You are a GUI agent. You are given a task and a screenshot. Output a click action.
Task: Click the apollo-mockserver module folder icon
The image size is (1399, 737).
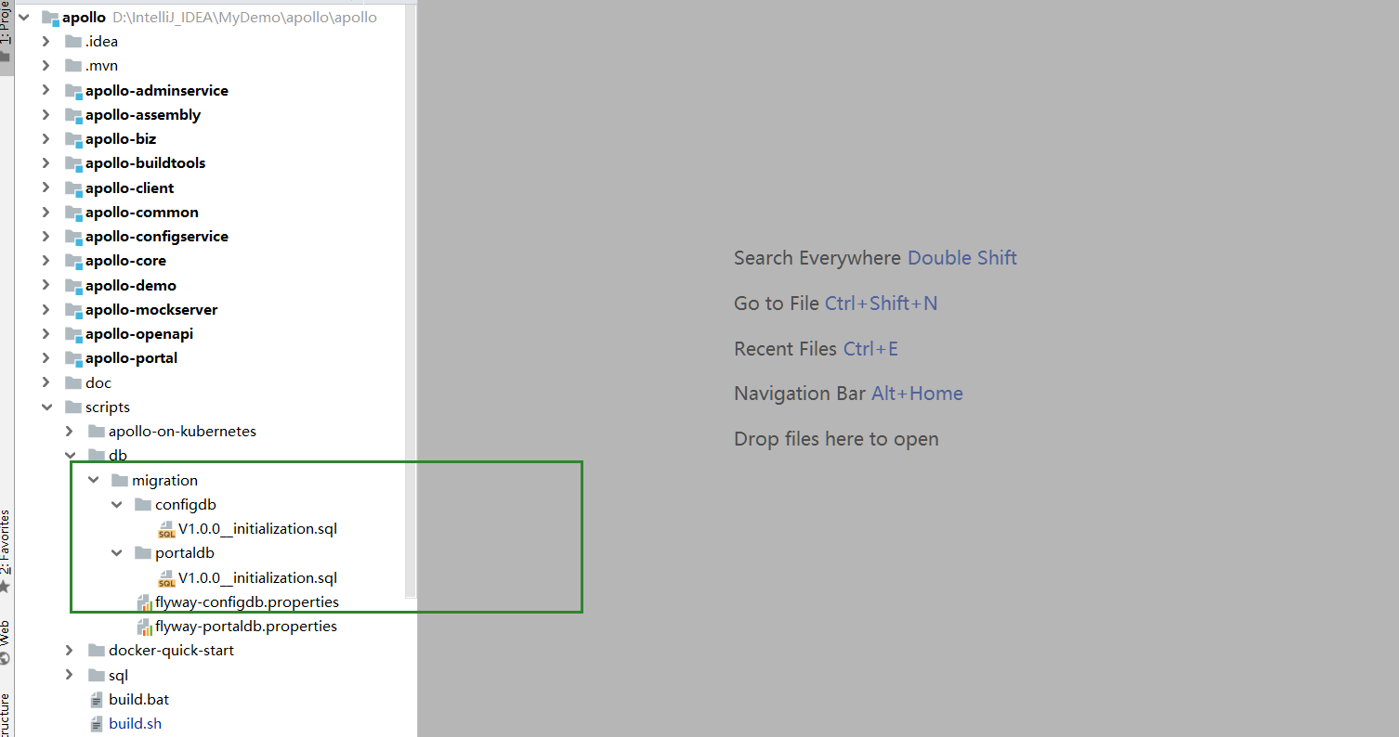tap(73, 310)
